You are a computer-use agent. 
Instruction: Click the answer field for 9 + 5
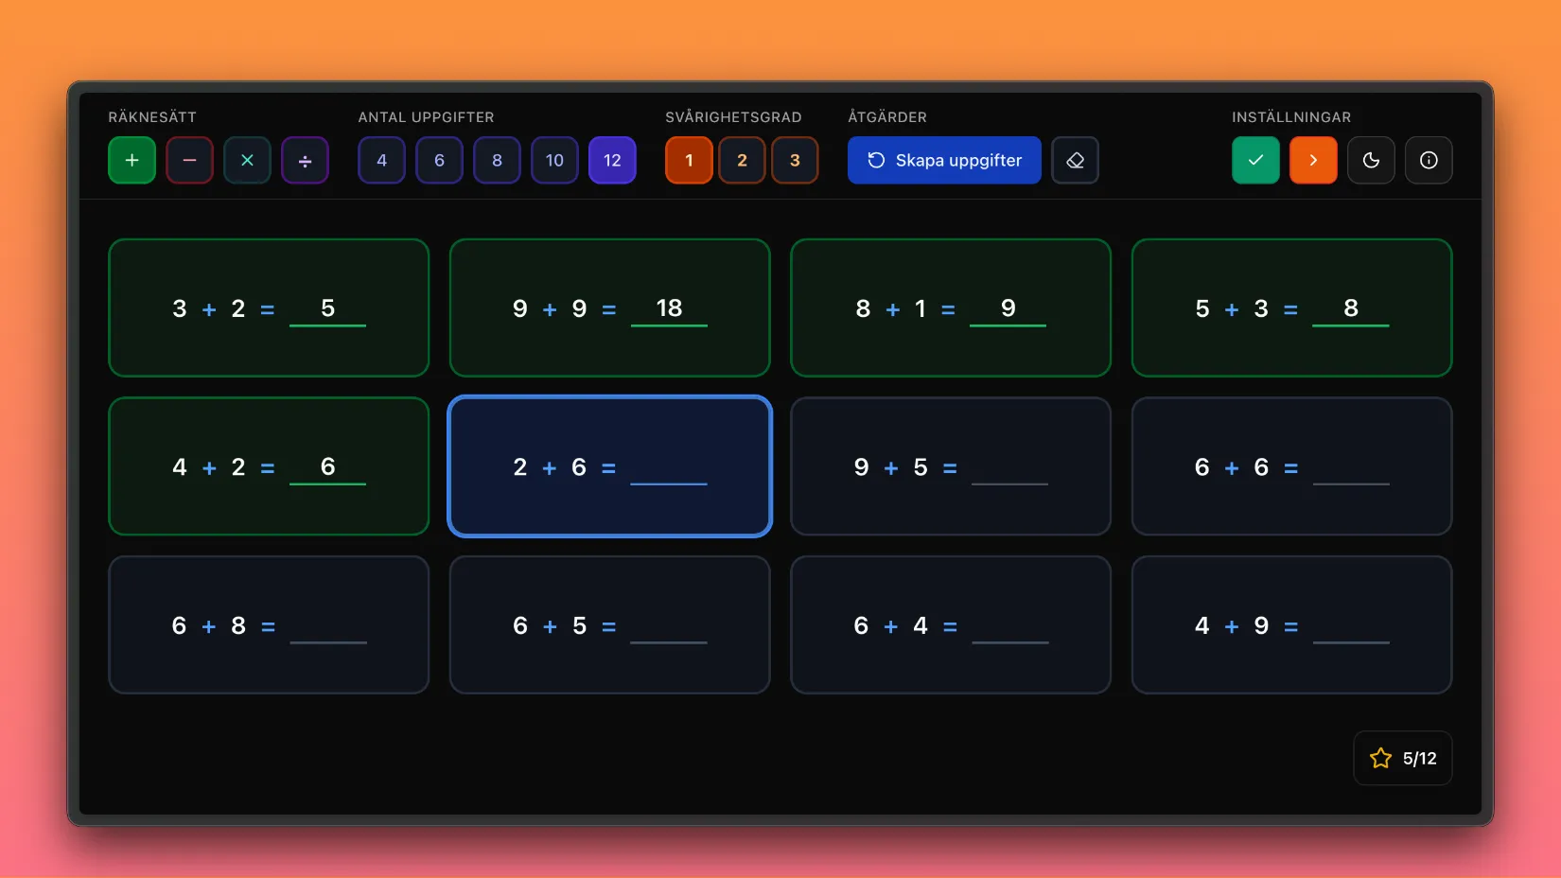[1009, 468]
